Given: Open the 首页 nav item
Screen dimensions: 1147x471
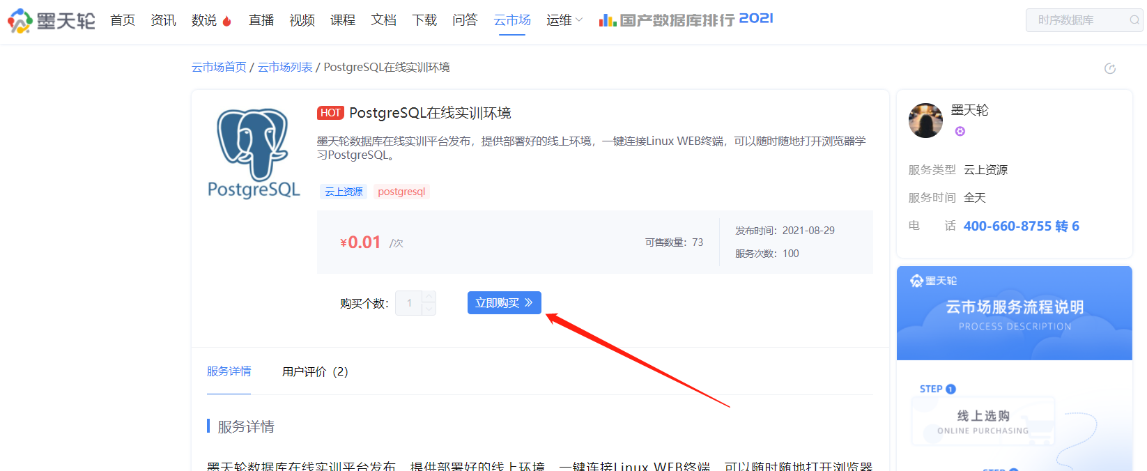Looking at the screenshot, I should 123,20.
